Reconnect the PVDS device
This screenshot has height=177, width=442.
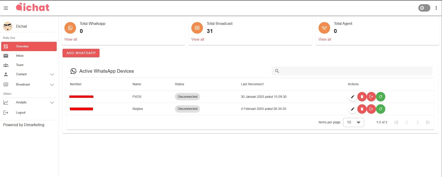click(x=381, y=97)
